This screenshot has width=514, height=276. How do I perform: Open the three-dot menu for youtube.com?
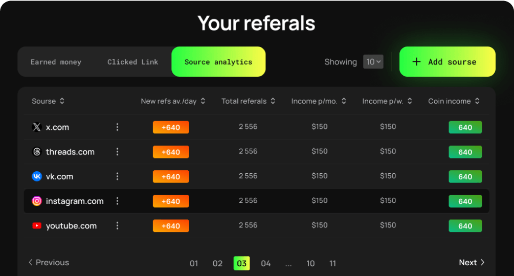pyautogui.click(x=117, y=226)
